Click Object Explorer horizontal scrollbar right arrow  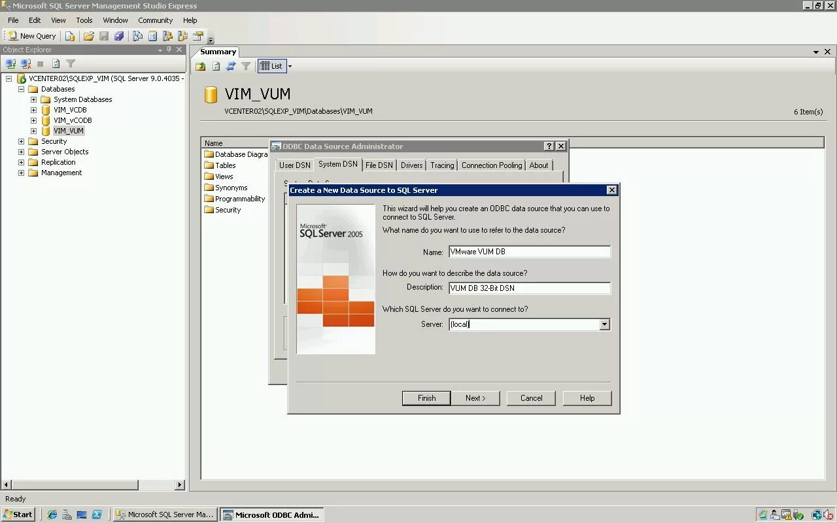pos(180,485)
